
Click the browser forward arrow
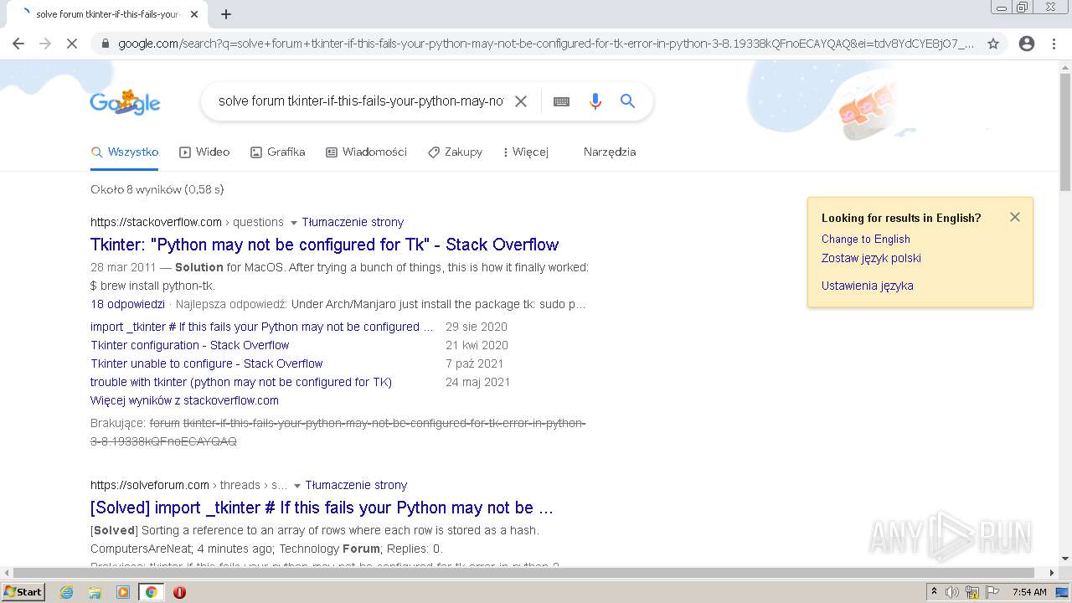pos(45,44)
